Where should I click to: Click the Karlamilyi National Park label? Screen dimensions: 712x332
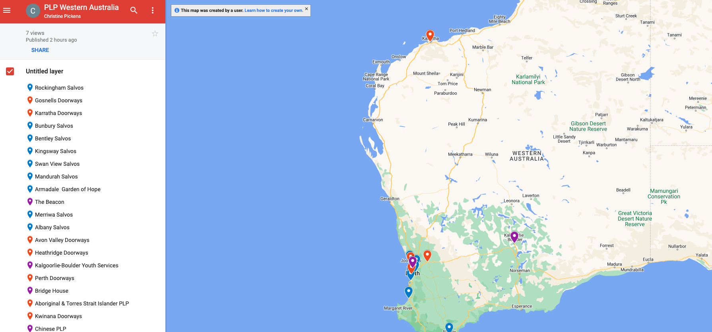pos(528,80)
